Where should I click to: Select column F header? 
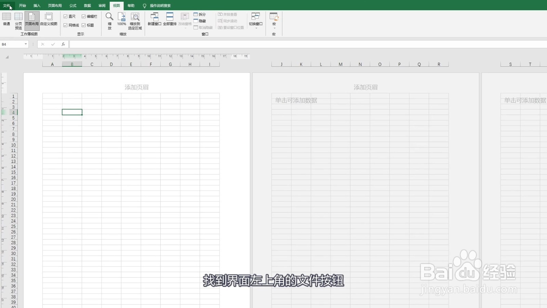click(151, 64)
